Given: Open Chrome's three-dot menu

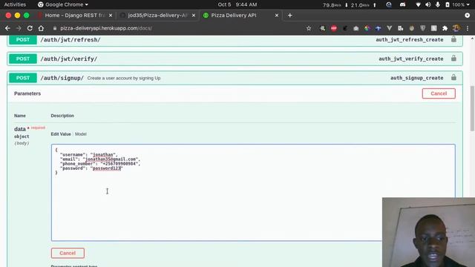Looking at the screenshot, I should click(468, 28).
